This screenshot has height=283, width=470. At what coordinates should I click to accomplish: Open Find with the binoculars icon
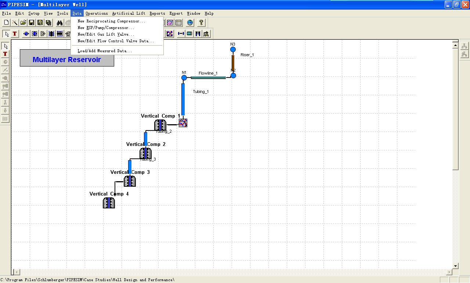[59, 22]
